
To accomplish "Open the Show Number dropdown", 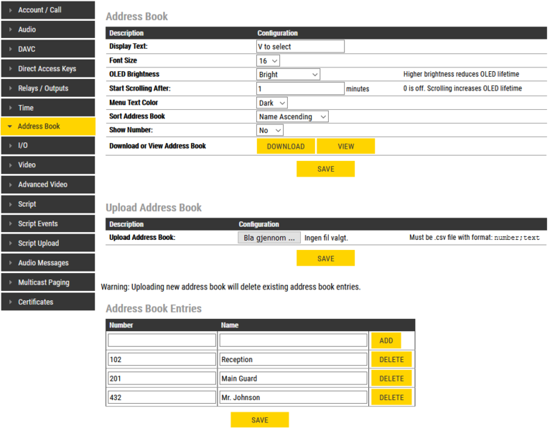I will [x=270, y=130].
